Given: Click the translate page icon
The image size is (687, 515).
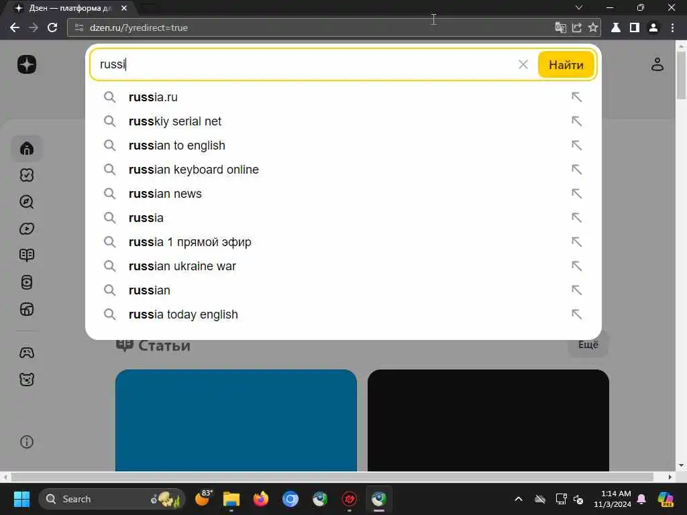Looking at the screenshot, I should [x=560, y=27].
